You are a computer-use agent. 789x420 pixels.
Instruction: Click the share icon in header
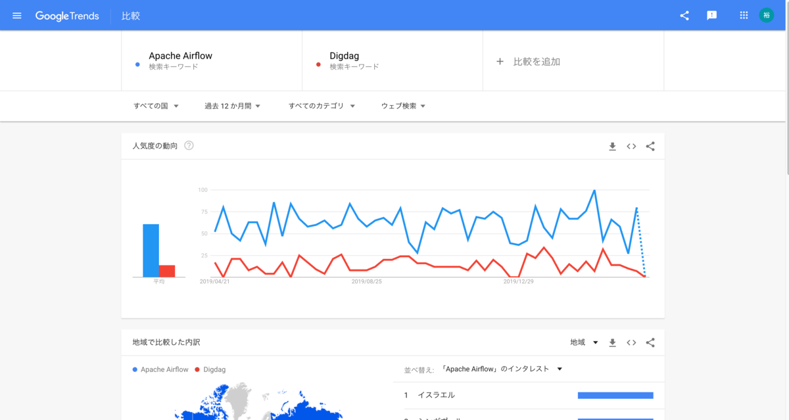click(684, 15)
